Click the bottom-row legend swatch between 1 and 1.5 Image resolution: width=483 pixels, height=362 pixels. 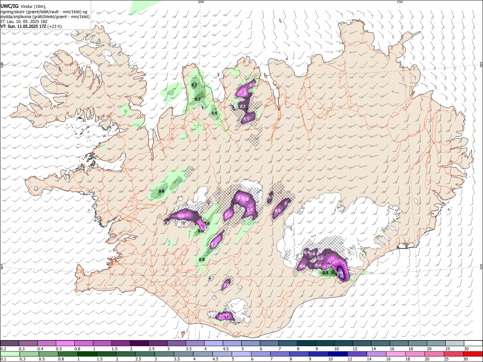(87, 354)
